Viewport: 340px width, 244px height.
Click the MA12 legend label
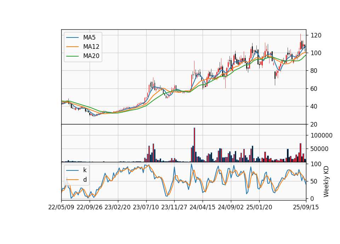pyautogui.click(x=91, y=47)
